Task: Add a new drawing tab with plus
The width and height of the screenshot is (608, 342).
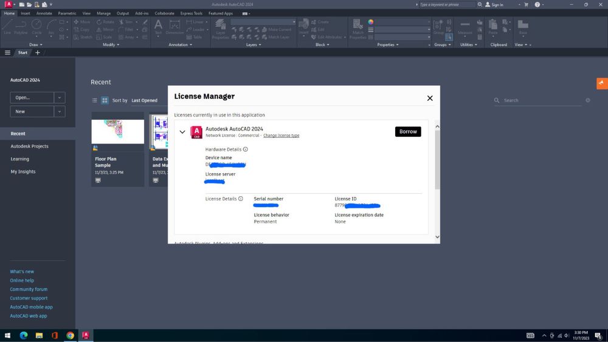Action: [x=38, y=53]
